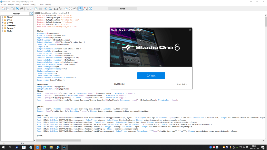
Task: Click the Open file toolbar icon
Action: coord(8,9)
